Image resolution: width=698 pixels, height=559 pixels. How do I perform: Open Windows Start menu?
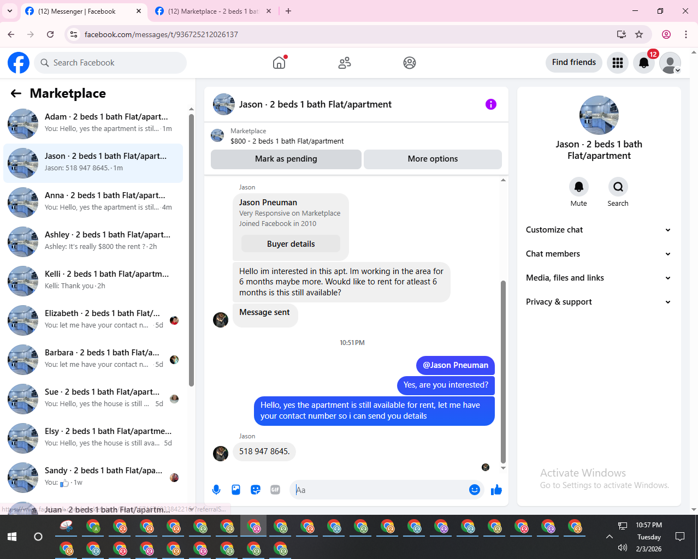point(12,537)
